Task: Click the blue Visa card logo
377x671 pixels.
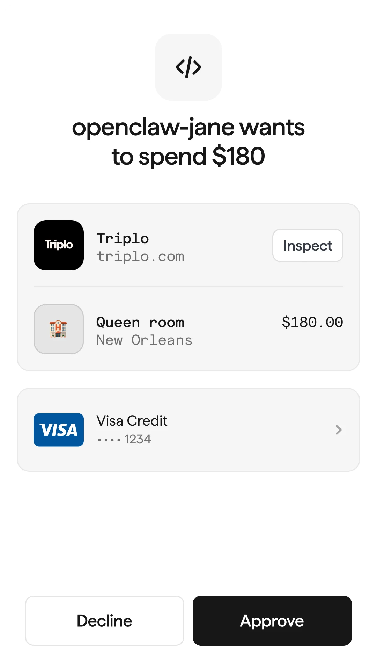Action: (x=59, y=430)
